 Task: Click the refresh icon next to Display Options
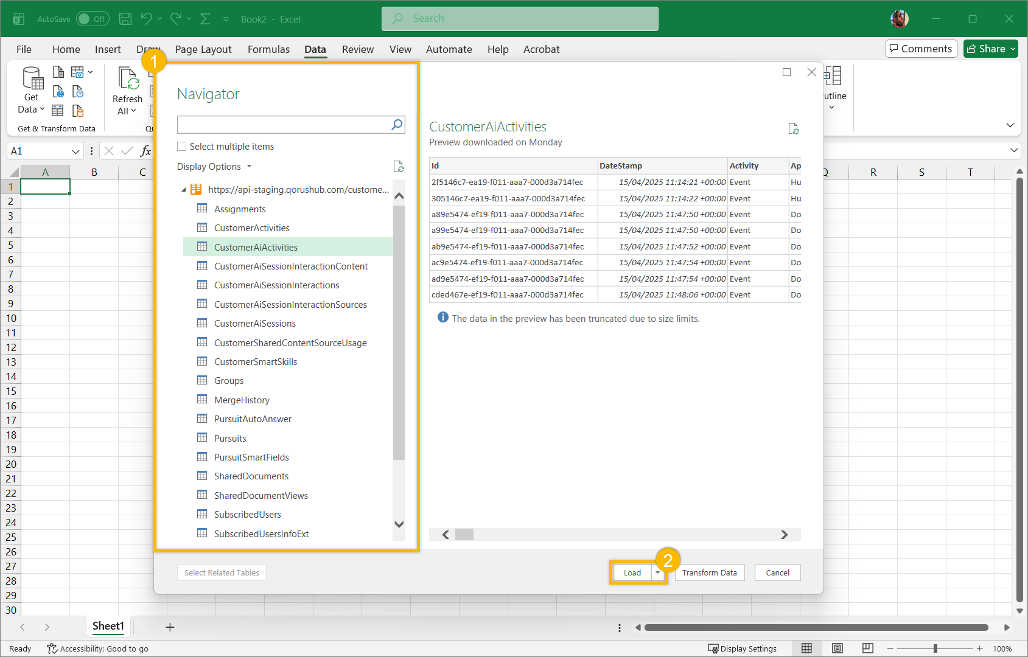(399, 167)
